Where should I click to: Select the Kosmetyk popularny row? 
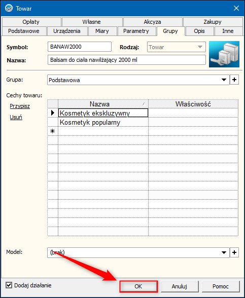click(x=103, y=122)
